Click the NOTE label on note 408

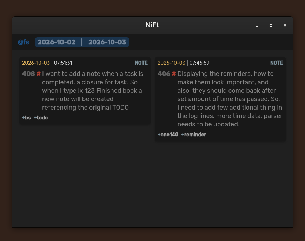pyautogui.click(x=141, y=63)
